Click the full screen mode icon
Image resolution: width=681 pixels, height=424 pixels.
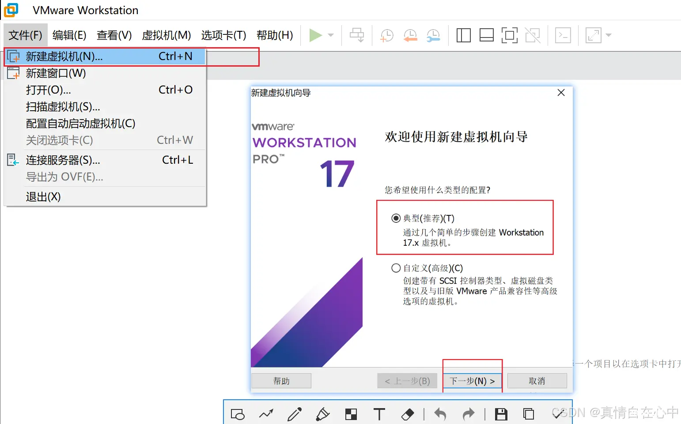tap(509, 35)
